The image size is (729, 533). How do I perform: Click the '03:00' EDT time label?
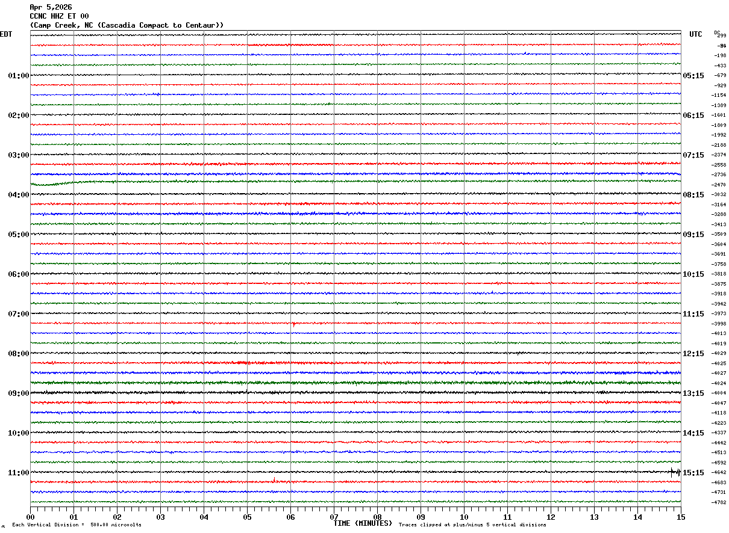19,155
